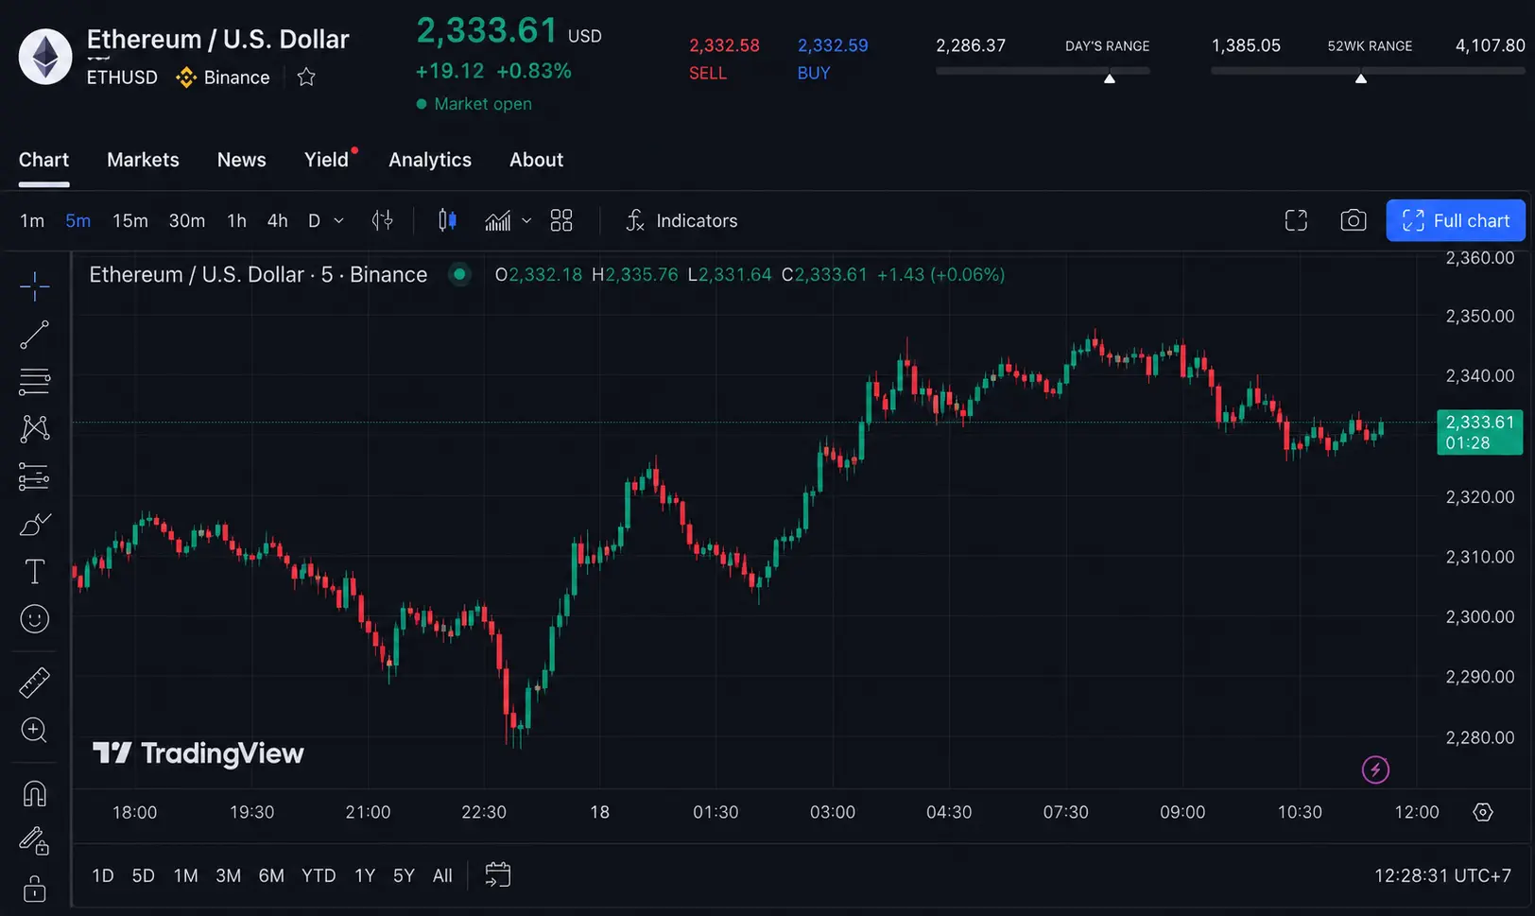Image resolution: width=1535 pixels, height=916 pixels.
Task: Set the date range to 1D
Action: pos(103,875)
